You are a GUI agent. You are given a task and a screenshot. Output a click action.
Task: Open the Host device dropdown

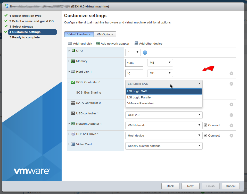(x=164, y=136)
